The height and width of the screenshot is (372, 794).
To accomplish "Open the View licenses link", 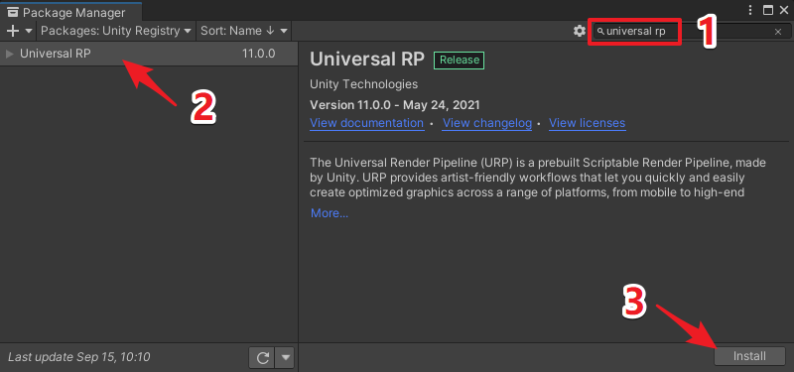I will pyautogui.click(x=588, y=123).
